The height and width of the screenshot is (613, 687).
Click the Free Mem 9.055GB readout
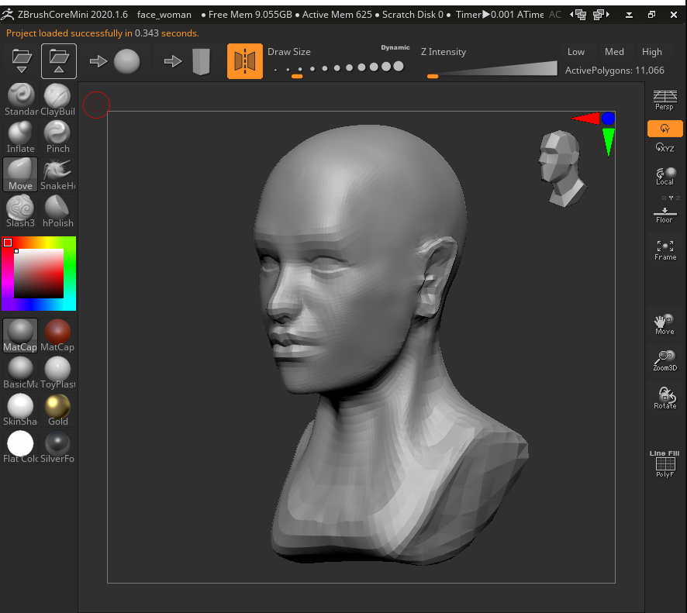(250, 15)
